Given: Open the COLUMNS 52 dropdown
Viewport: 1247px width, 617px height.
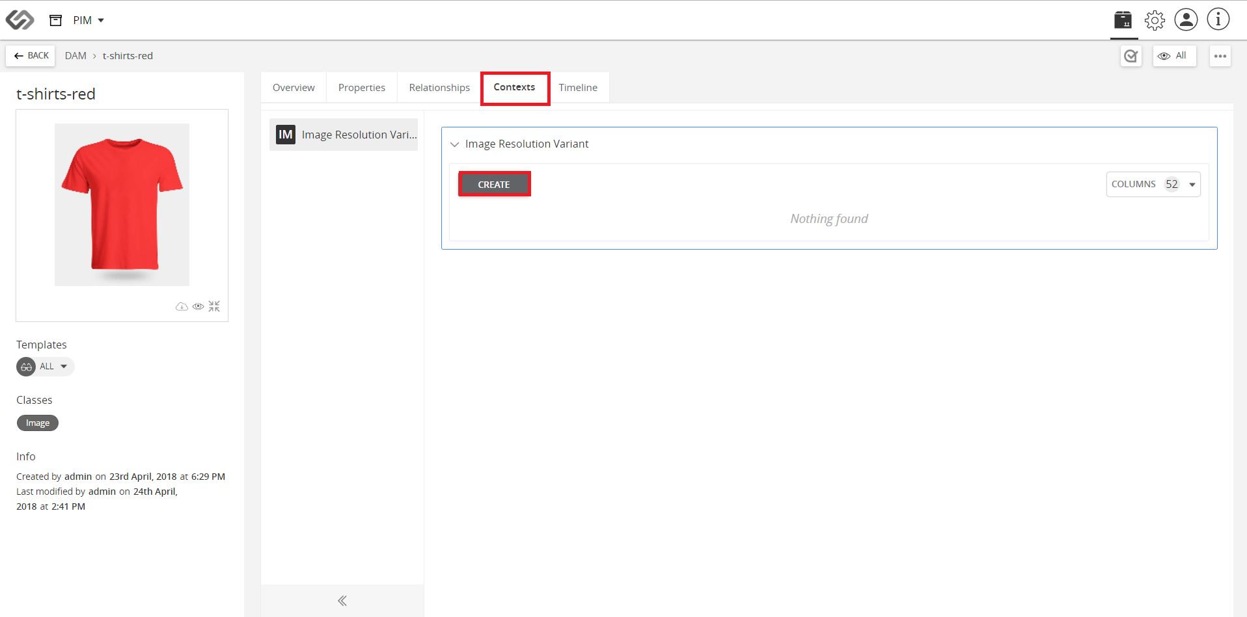Looking at the screenshot, I should [1153, 185].
